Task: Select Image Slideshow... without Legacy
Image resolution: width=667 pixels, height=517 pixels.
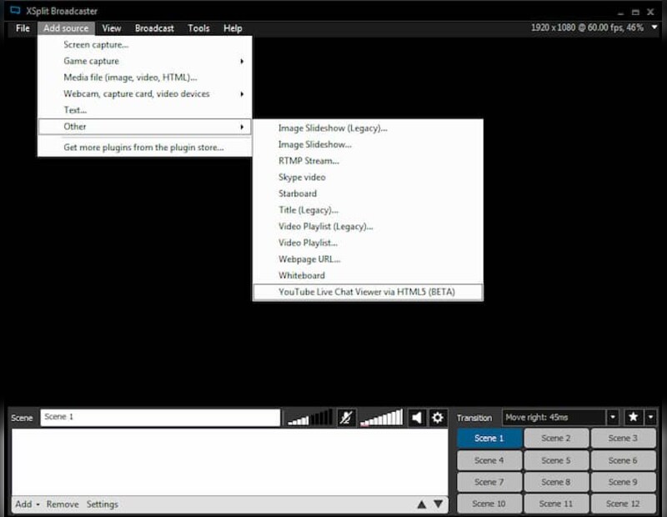Action: (x=368, y=144)
